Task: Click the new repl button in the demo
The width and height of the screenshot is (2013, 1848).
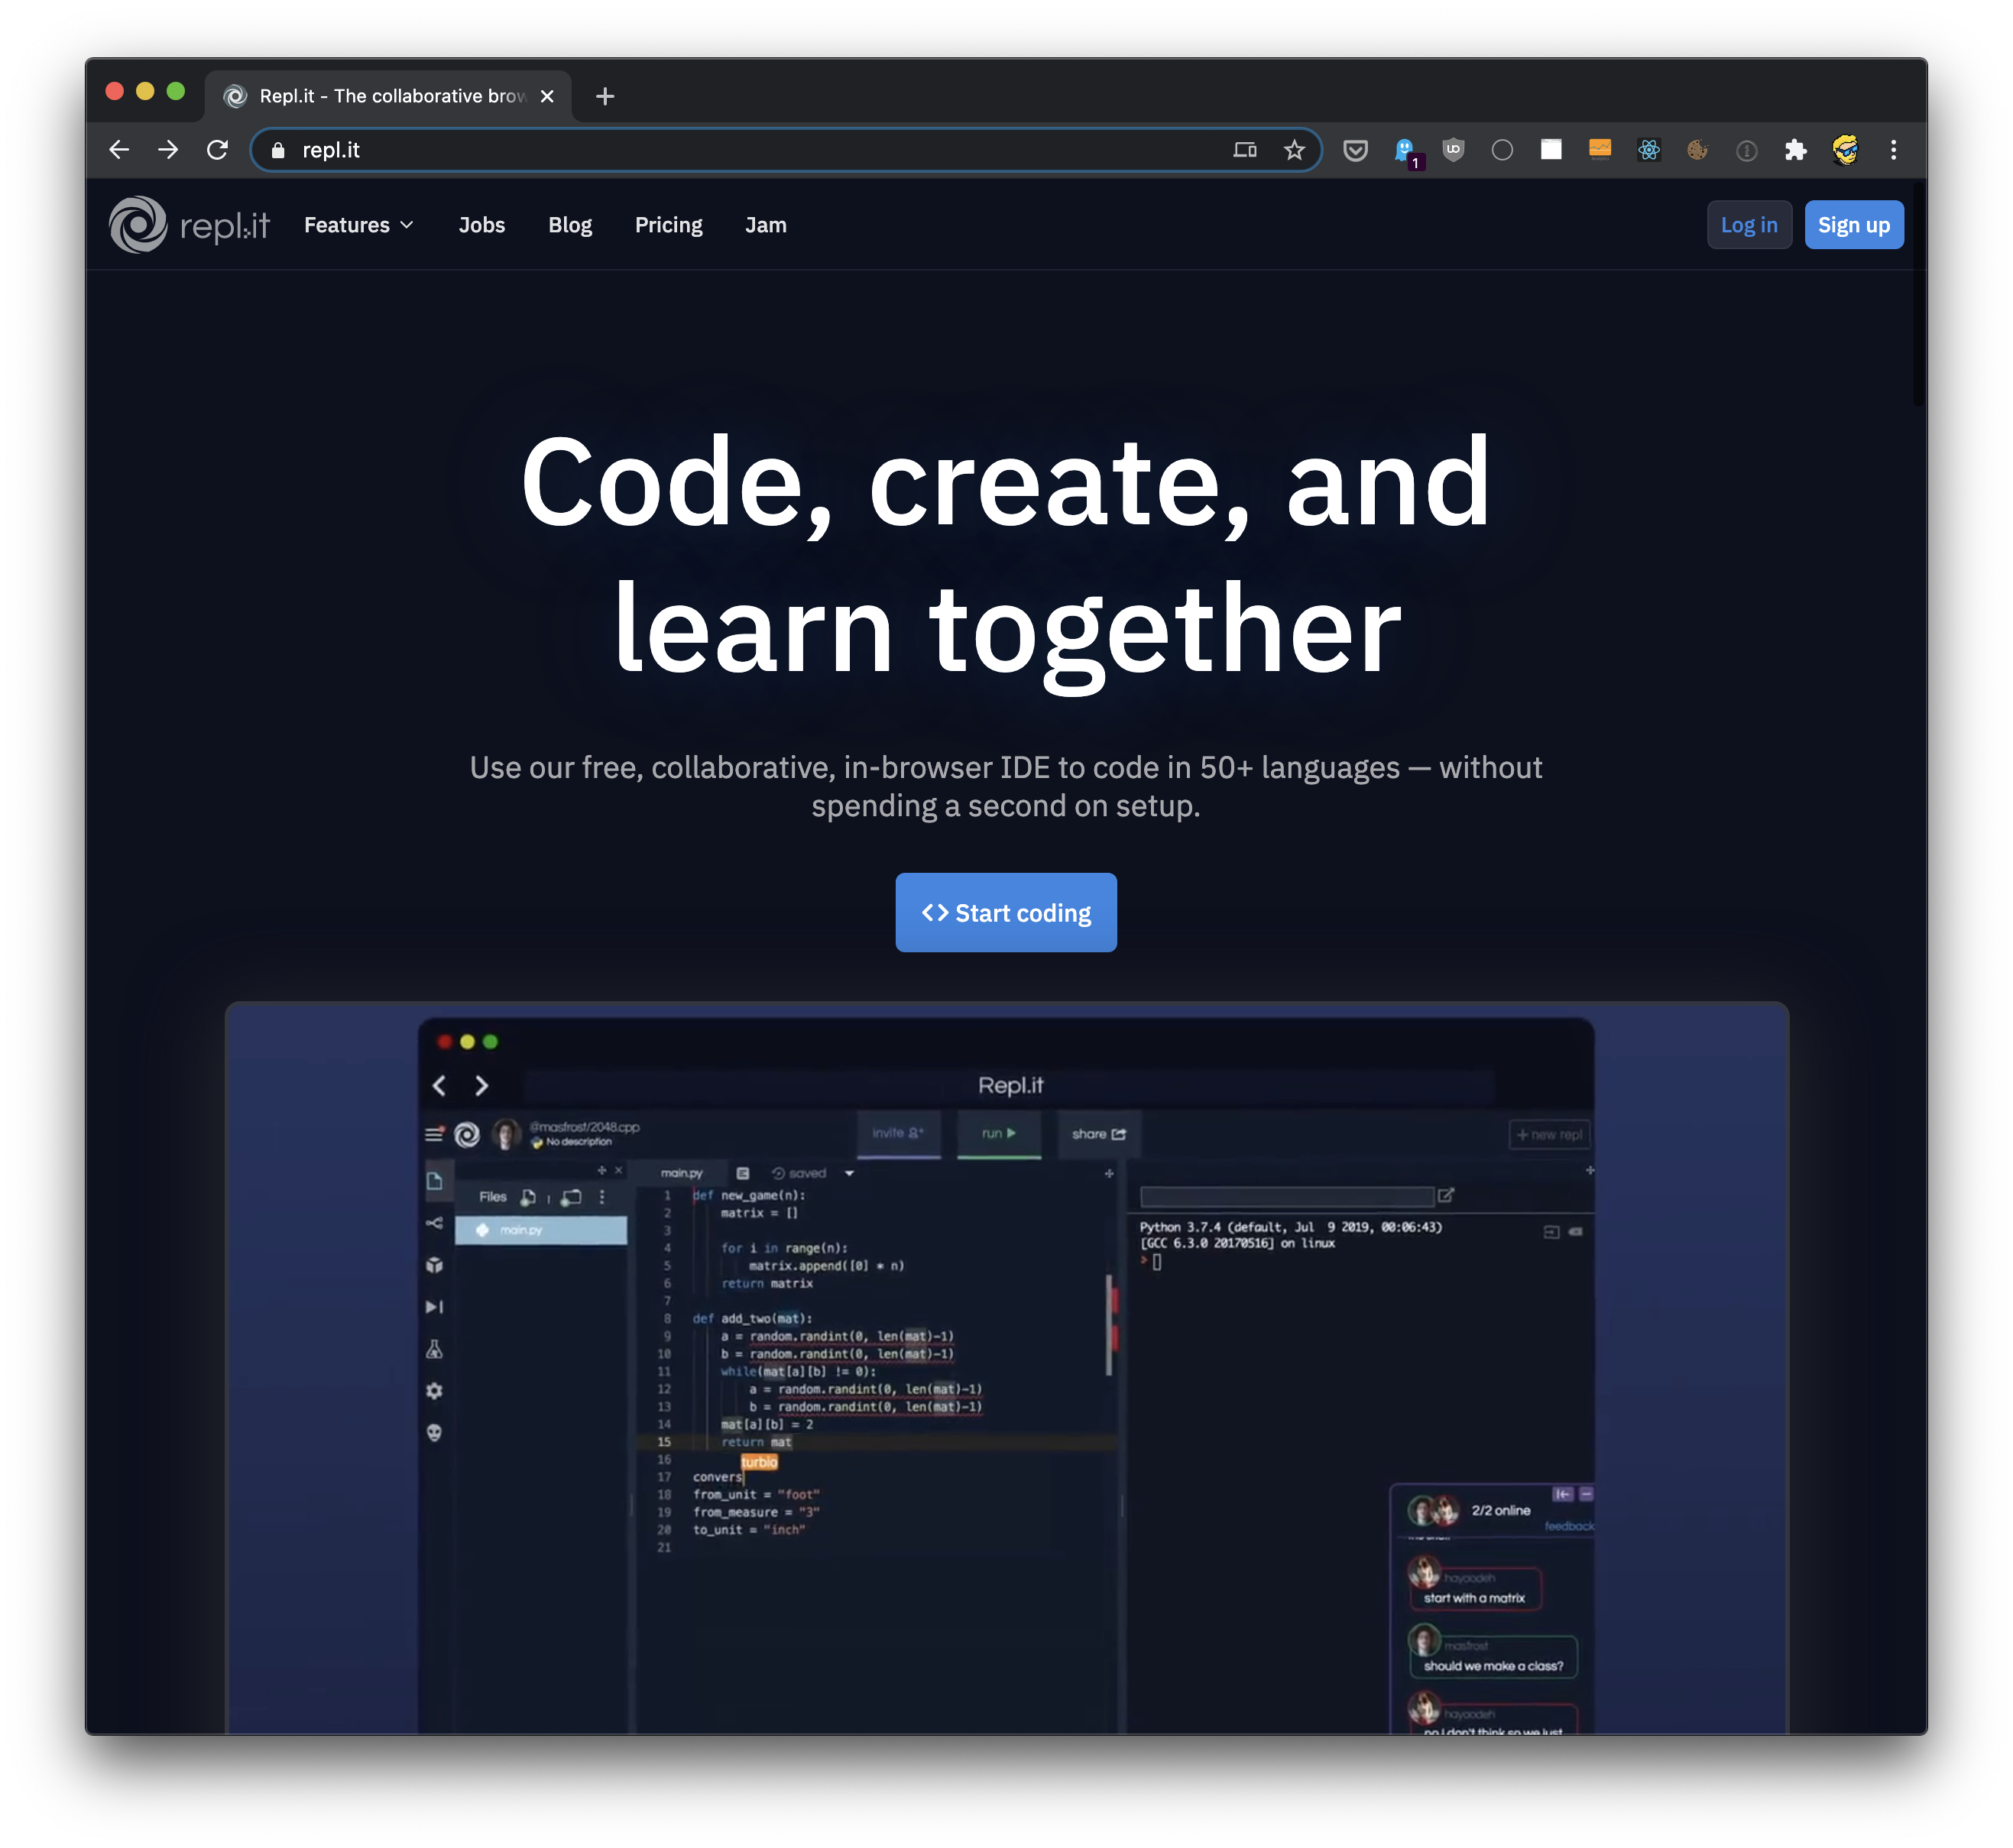Action: (x=1549, y=1135)
